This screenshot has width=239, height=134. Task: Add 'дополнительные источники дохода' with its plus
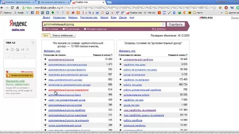pos(45,64)
